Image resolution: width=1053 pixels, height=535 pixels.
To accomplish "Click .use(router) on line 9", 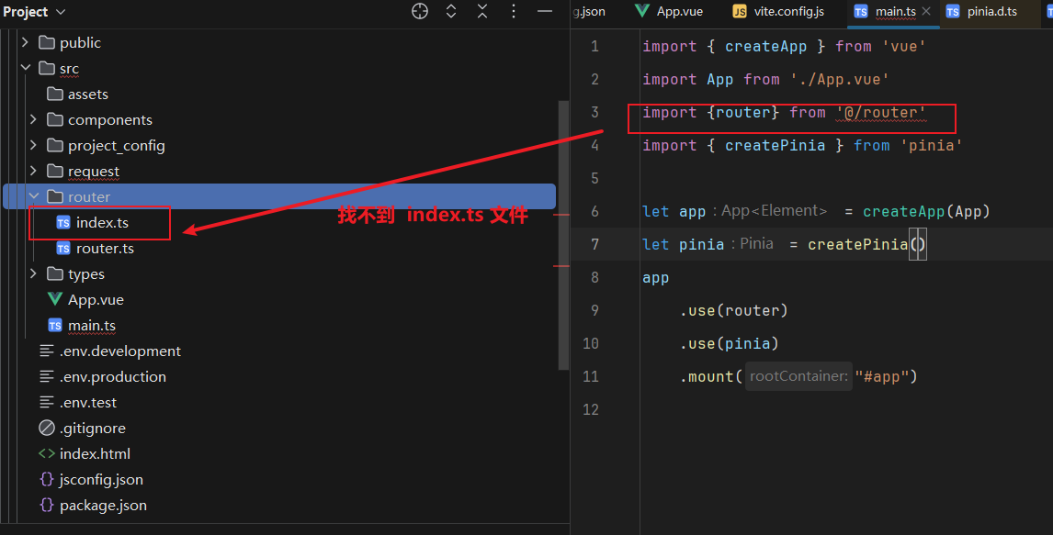I will tap(733, 310).
